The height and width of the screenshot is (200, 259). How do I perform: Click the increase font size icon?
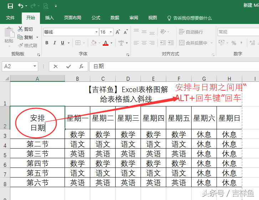coord(118,32)
